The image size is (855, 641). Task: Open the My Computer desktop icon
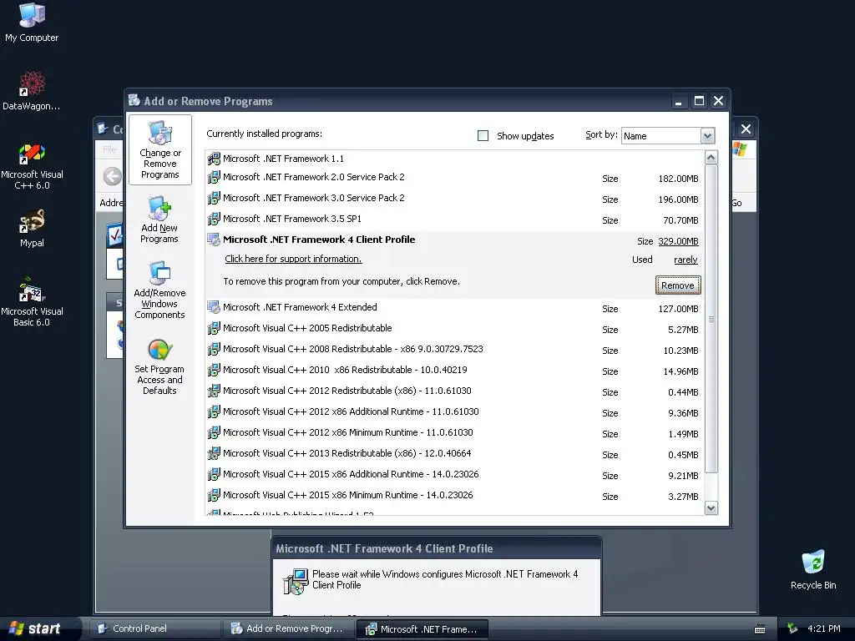point(32,22)
